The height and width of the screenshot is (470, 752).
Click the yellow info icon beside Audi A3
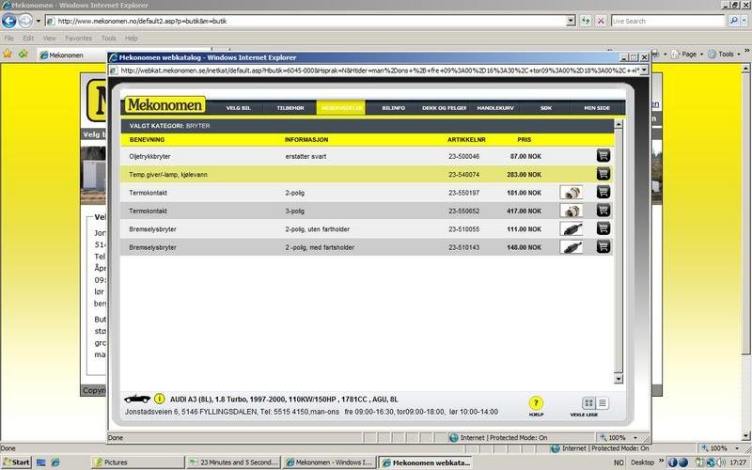[160, 398]
